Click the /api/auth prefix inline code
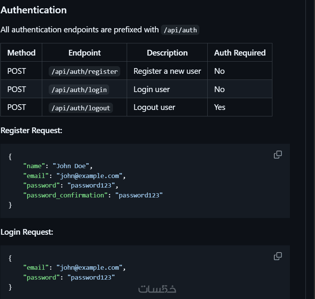 point(180,30)
